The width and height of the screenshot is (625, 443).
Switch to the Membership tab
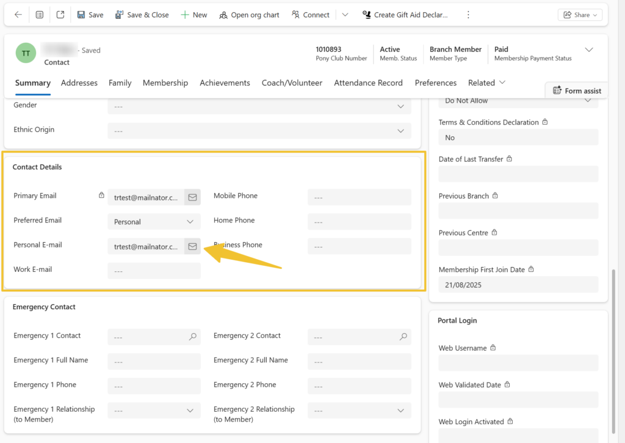click(x=165, y=83)
